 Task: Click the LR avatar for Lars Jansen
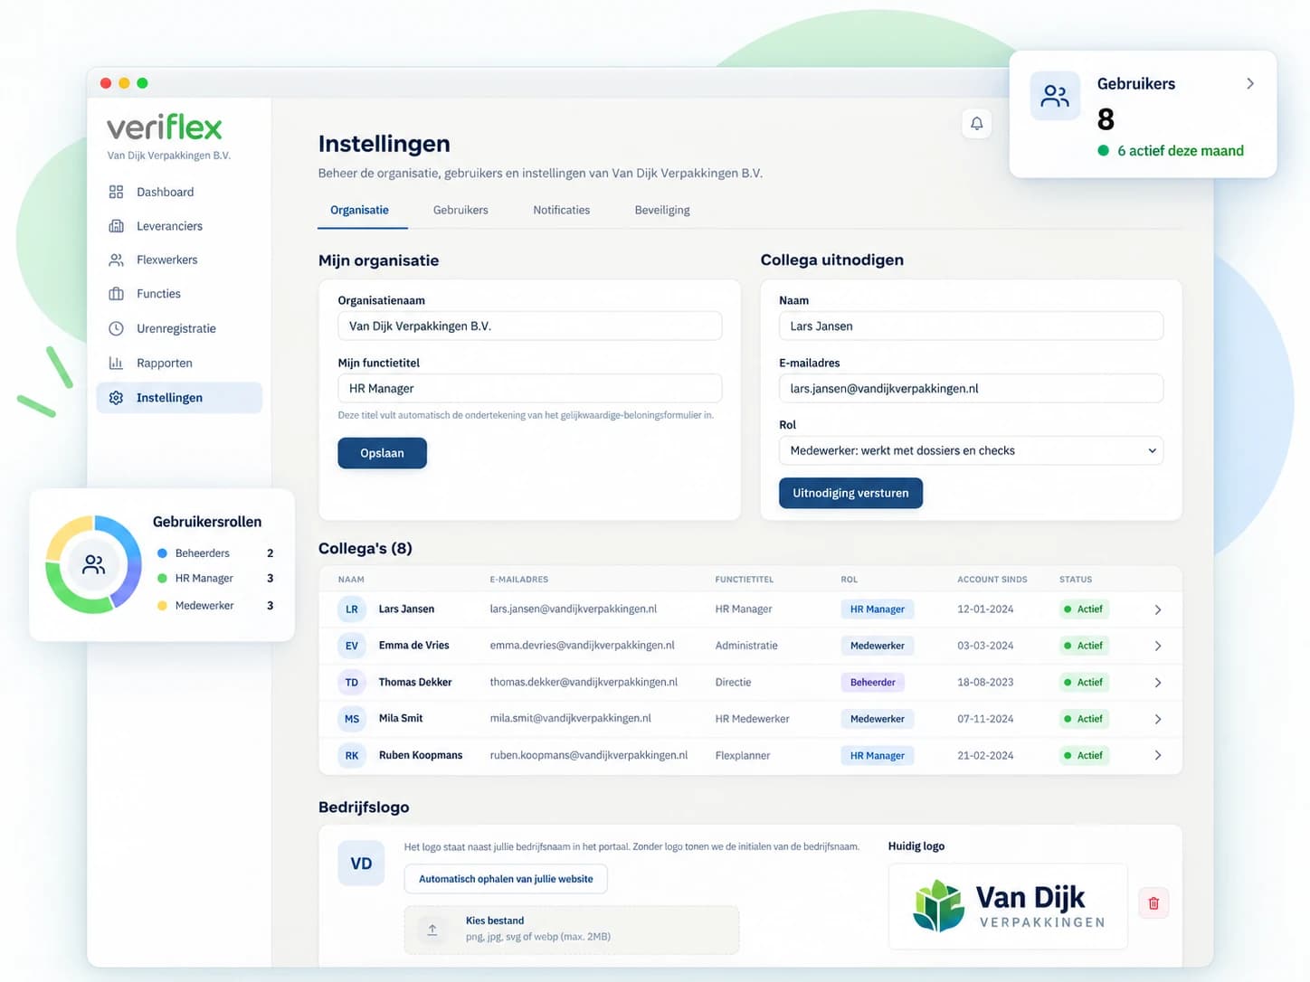352,609
